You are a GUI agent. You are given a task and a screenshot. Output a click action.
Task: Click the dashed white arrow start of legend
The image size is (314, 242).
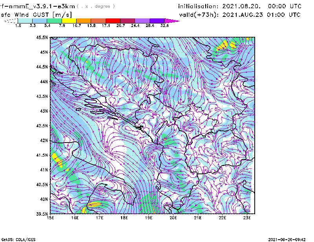coord(11,21)
